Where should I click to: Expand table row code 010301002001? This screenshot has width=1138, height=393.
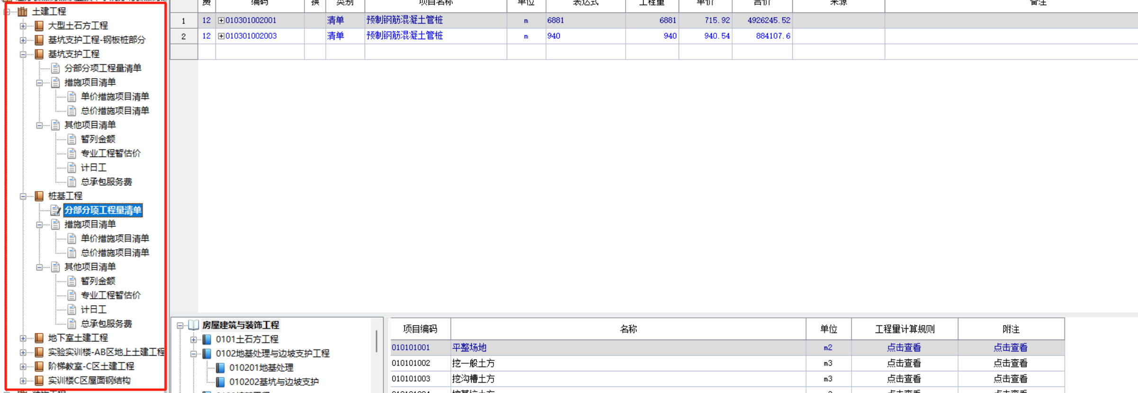tap(221, 20)
